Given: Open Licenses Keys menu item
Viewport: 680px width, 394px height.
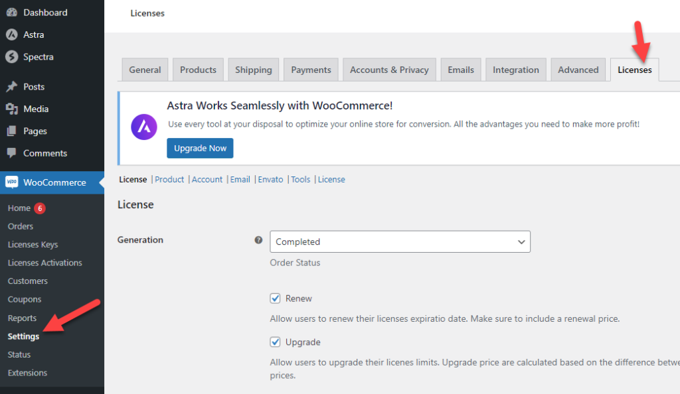Looking at the screenshot, I should (33, 245).
